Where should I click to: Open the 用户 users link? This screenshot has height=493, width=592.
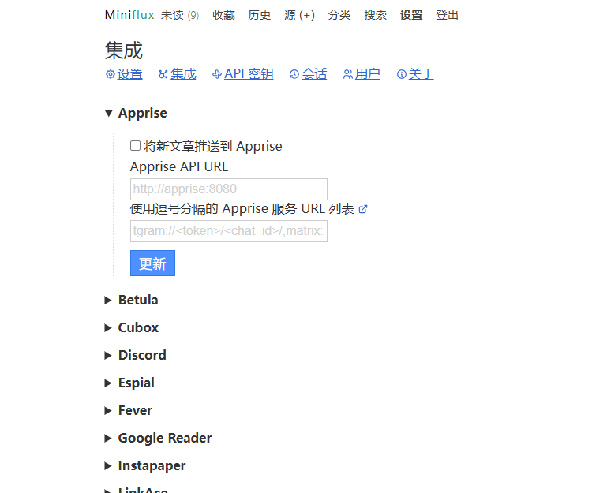click(368, 74)
